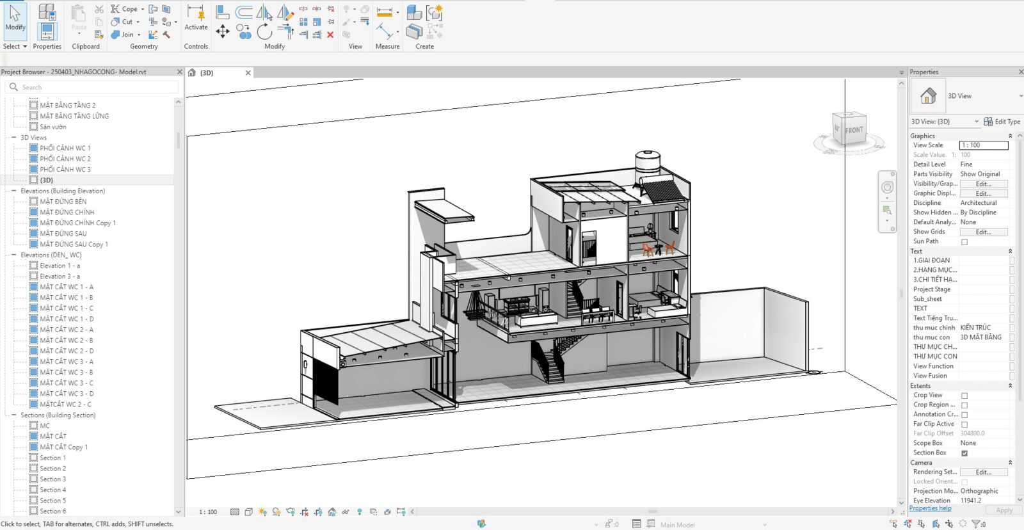1024x530 pixels.
Task: Check the Far Clip Active checkbox
Action: (x=964, y=424)
